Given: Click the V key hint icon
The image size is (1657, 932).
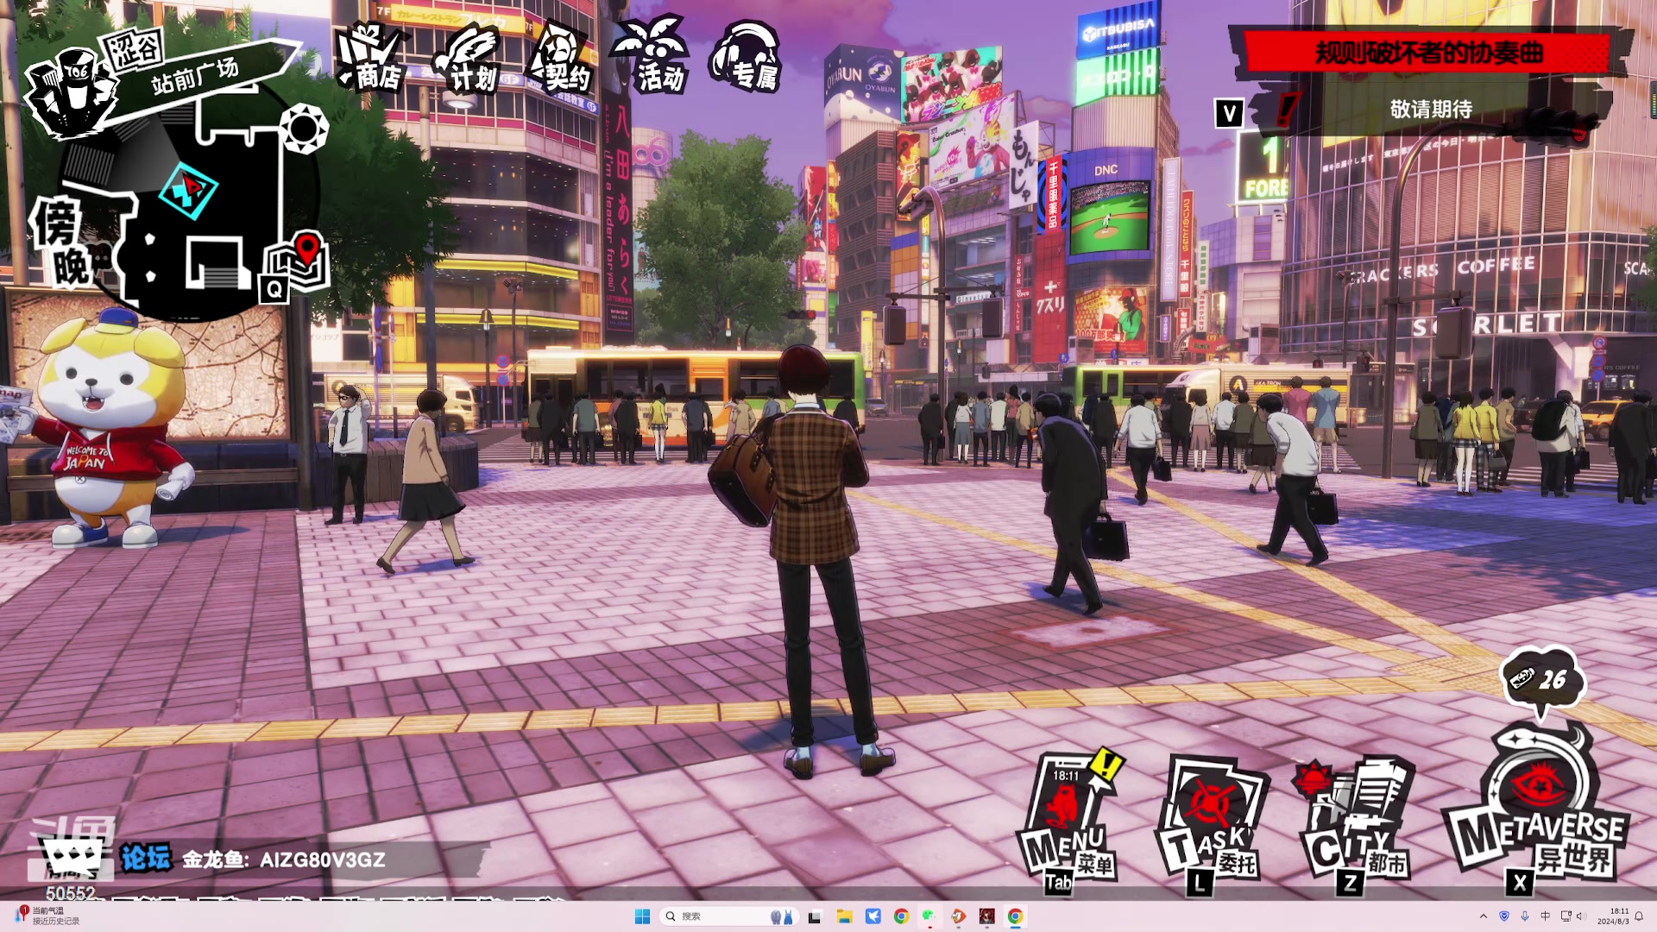Looking at the screenshot, I should pyautogui.click(x=1229, y=113).
